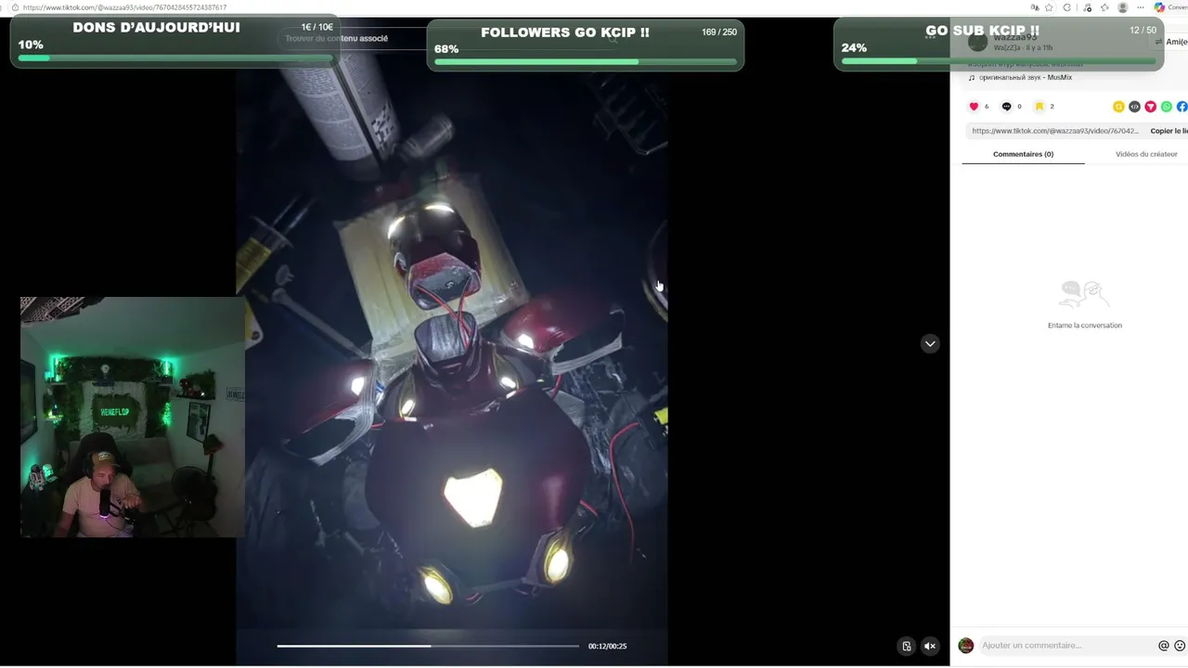Open the browser profile avatar
The height and width of the screenshot is (668, 1188).
pos(1123,7)
